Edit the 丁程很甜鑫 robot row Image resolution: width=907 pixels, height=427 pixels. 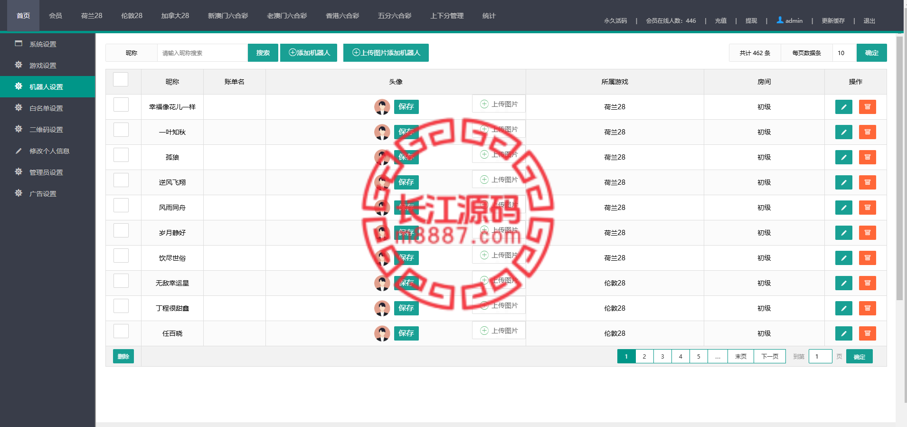tap(843, 308)
